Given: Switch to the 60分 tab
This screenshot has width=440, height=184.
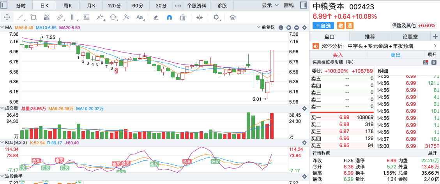Looking at the screenshot, I should click(138, 5).
